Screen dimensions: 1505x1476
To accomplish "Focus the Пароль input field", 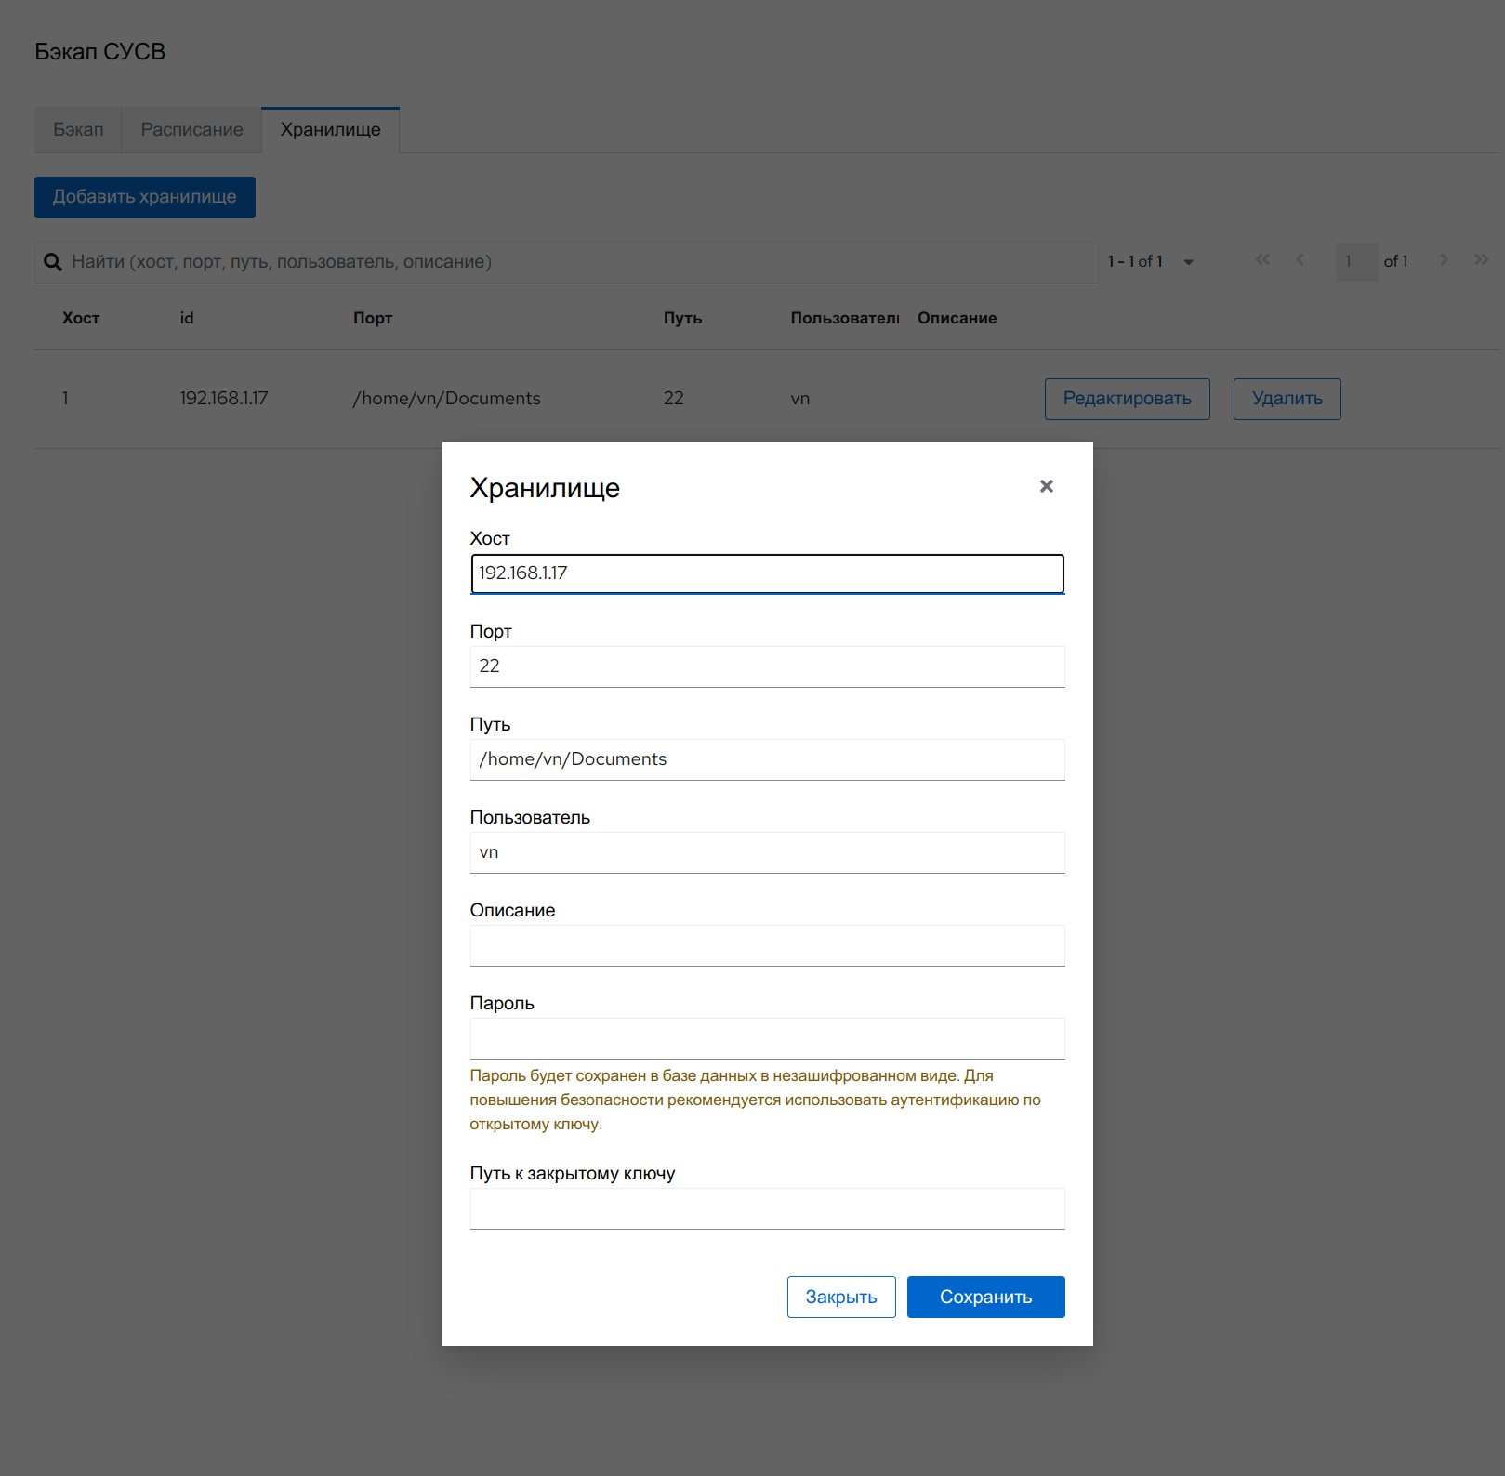I will click(767, 1038).
